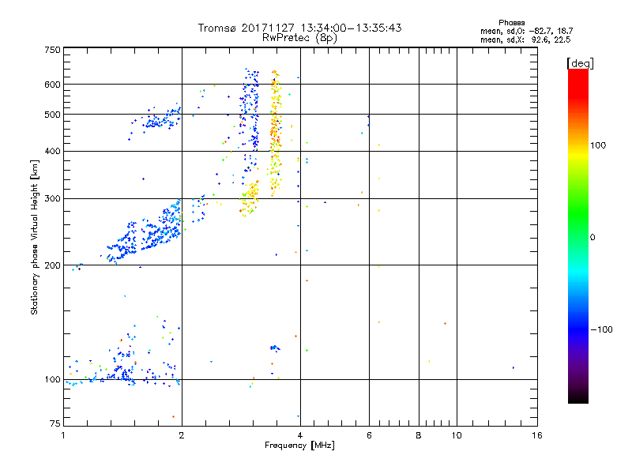The height and width of the screenshot is (474, 632).
Task: Click the 'Frequency [MHz]' x-axis label
Action: [299, 446]
